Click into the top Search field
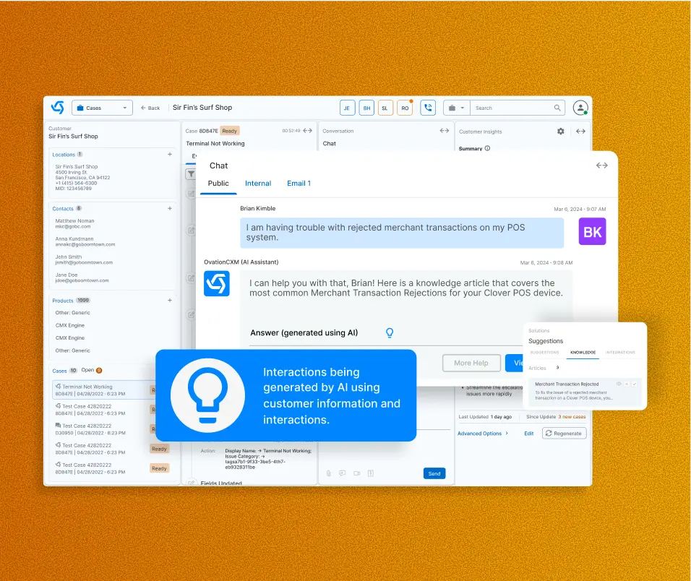The width and height of the screenshot is (691, 581). click(x=511, y=108)
